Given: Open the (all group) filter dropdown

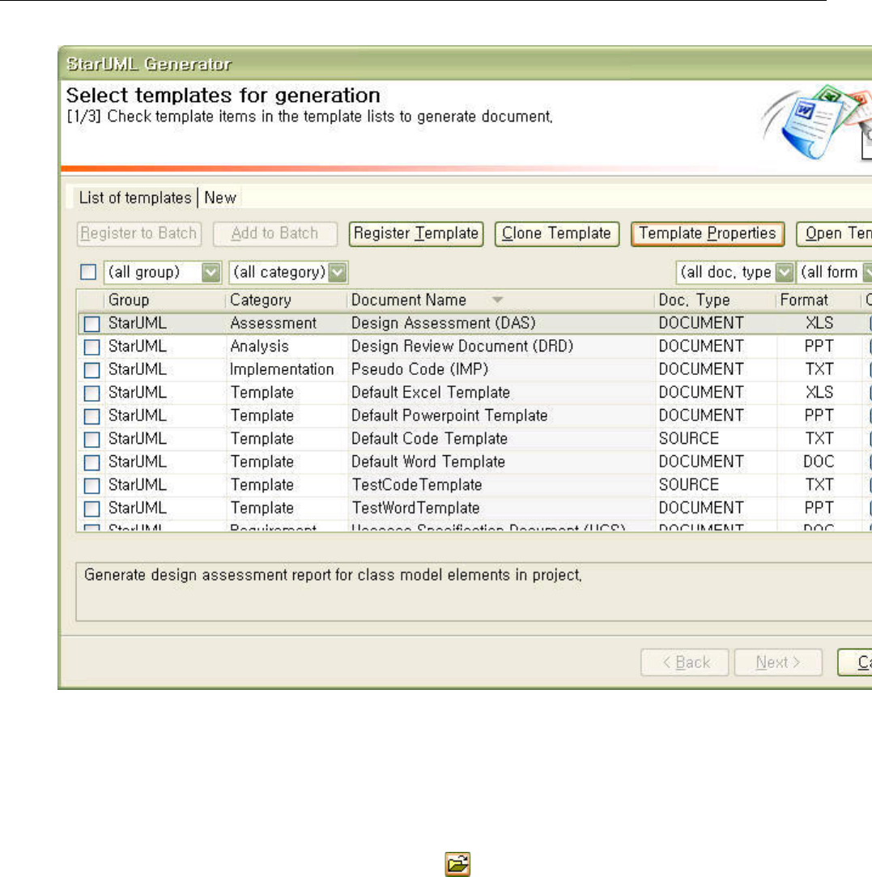Looking at the screenshot, I should 211,272.
